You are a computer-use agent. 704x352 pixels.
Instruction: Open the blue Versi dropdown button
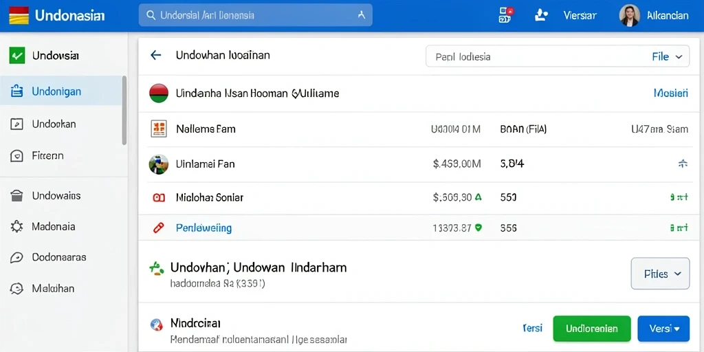click(663, 329)
